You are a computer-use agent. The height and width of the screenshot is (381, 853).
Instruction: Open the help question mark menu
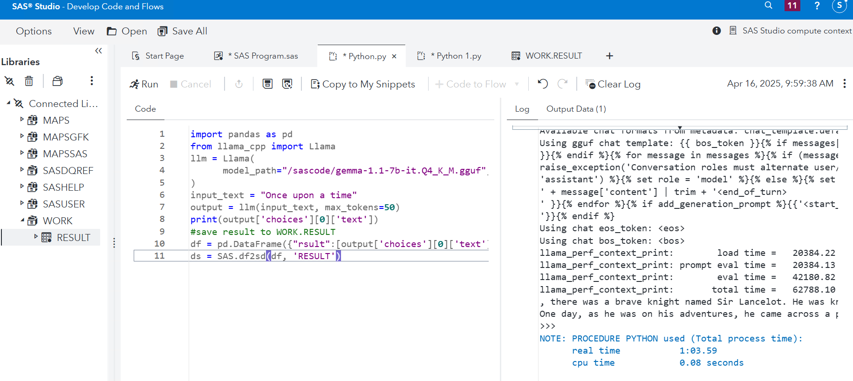pyautogui.click(x=817, y=6)
